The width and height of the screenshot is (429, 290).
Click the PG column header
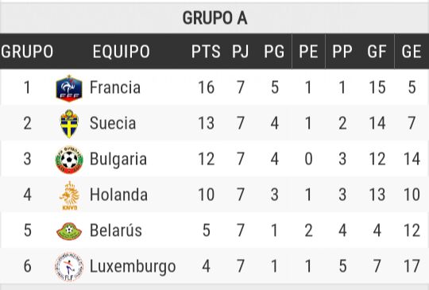tap(274, 51)
